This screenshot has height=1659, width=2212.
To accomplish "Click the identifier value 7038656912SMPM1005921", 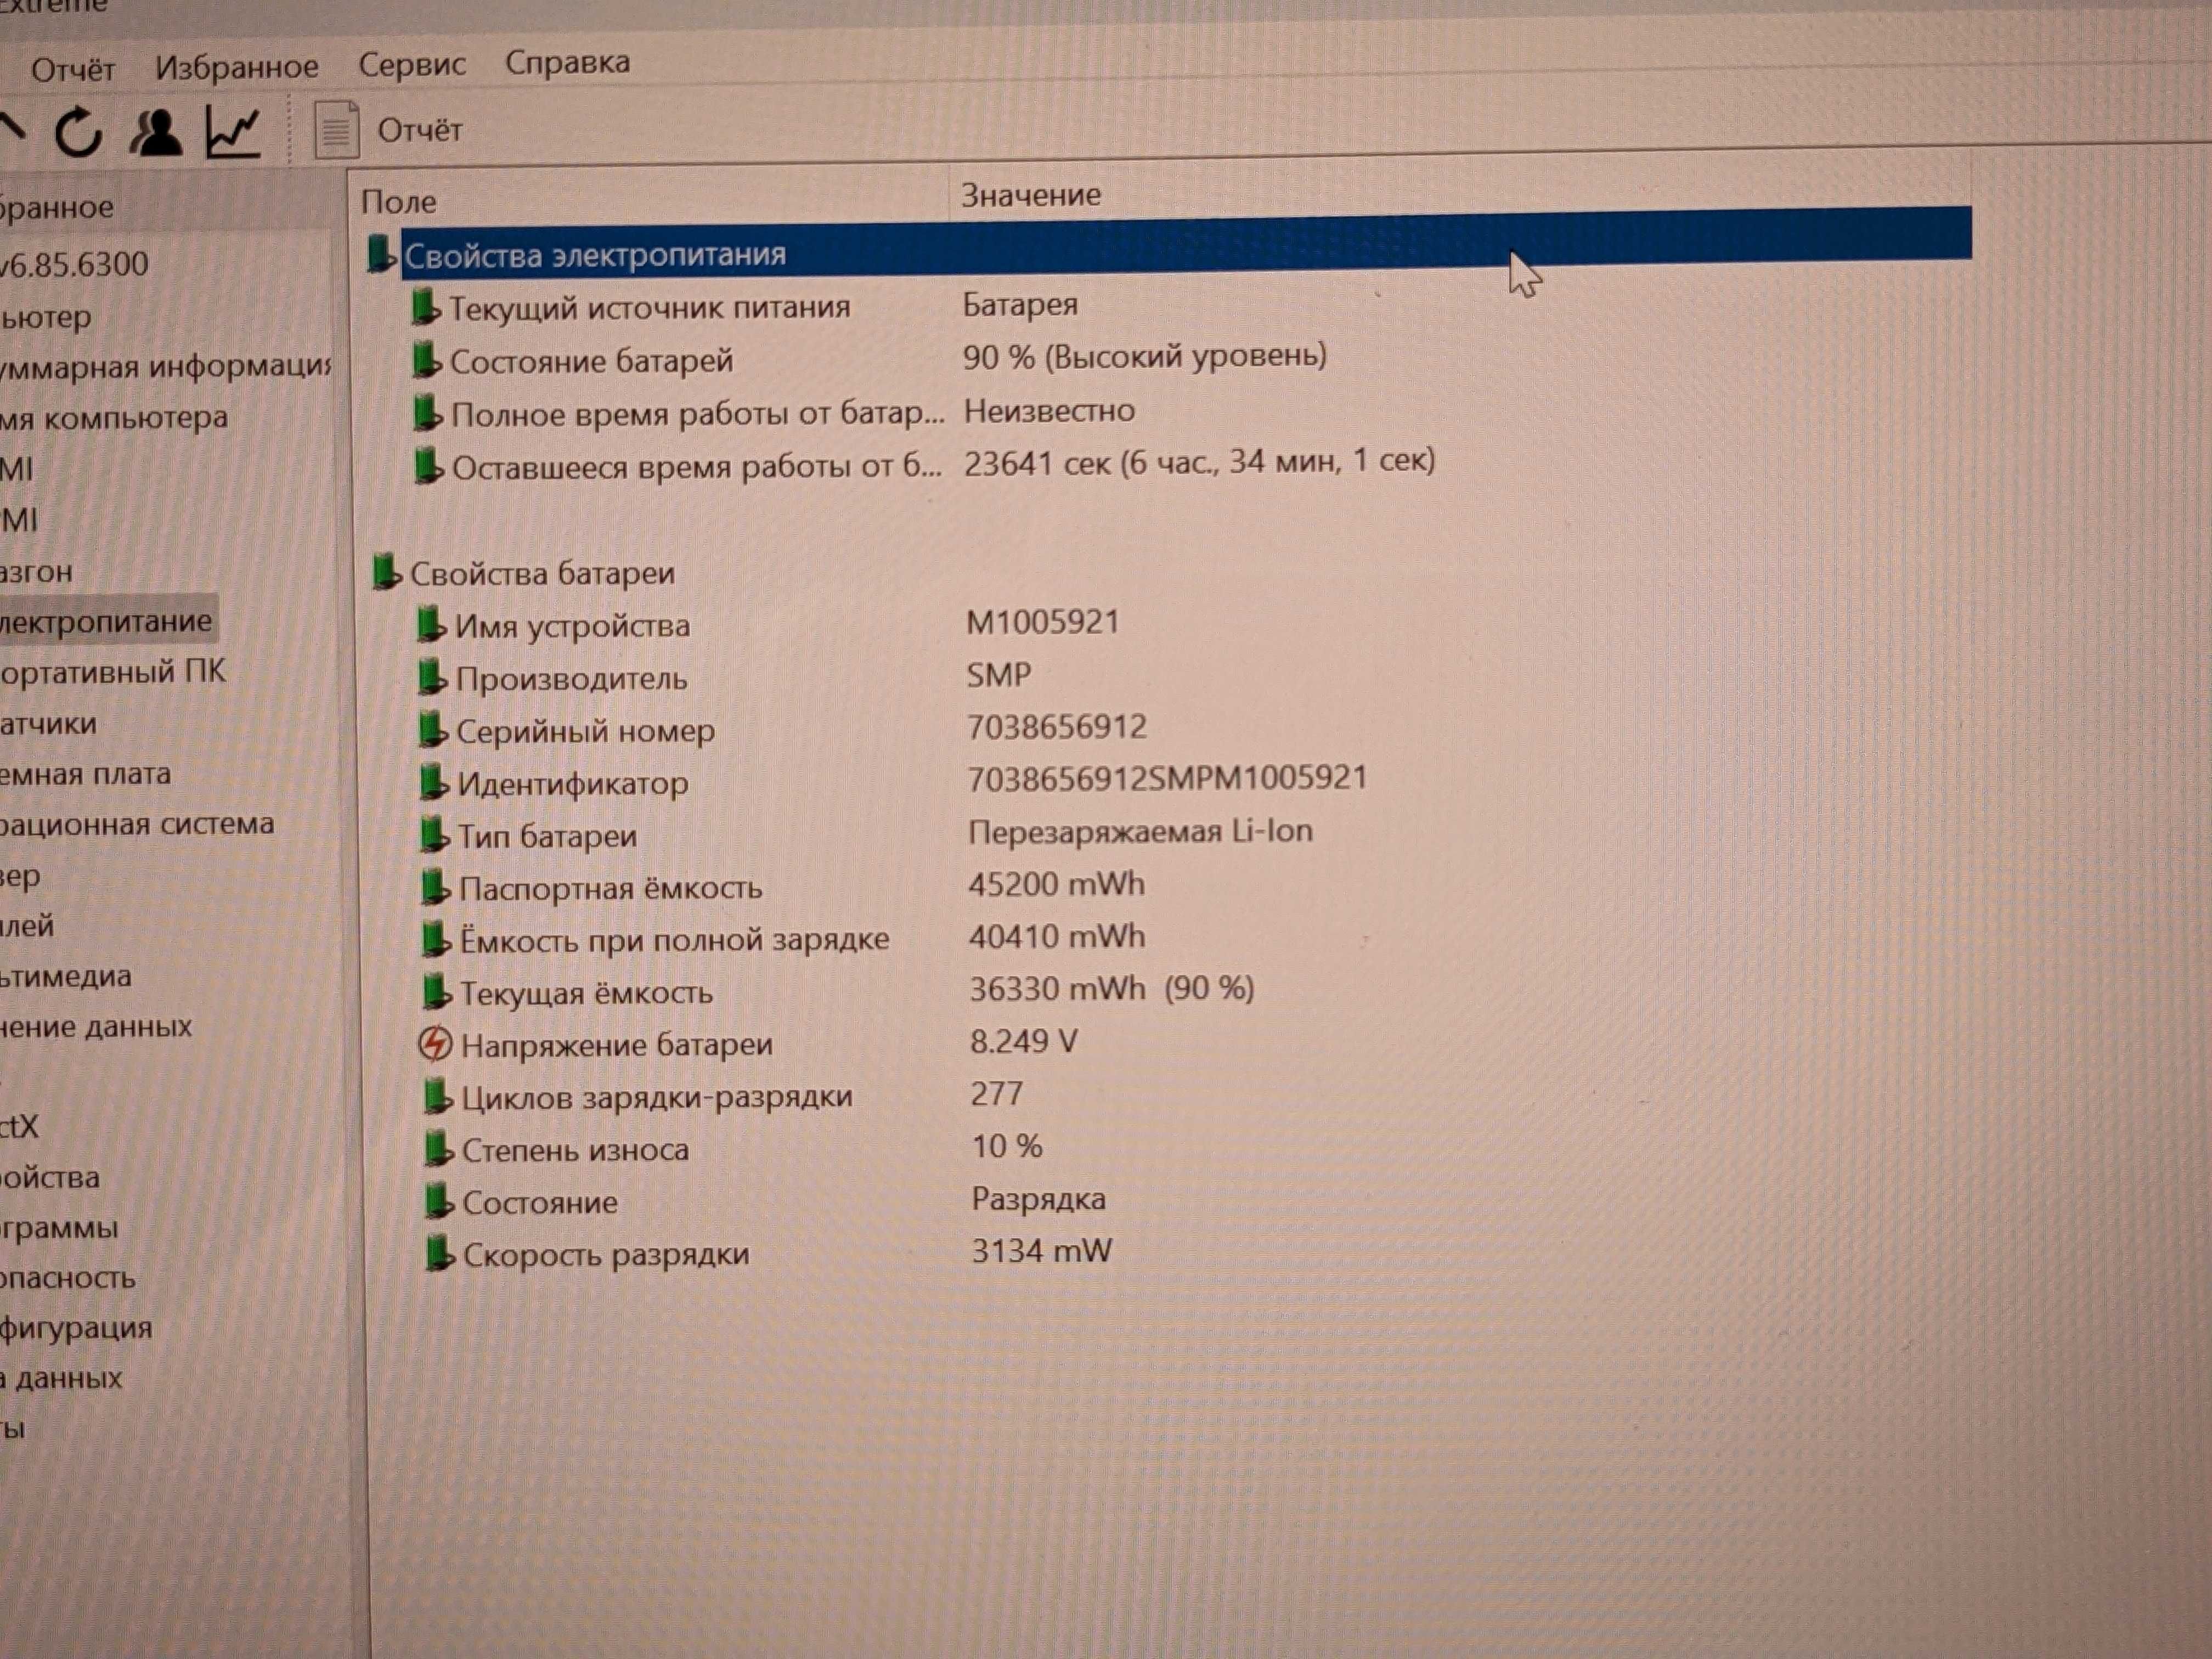I will tap(1167, 778).
